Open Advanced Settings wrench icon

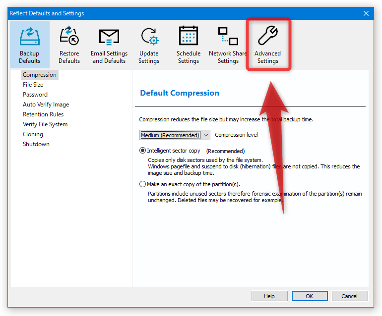tap(268, 36)
